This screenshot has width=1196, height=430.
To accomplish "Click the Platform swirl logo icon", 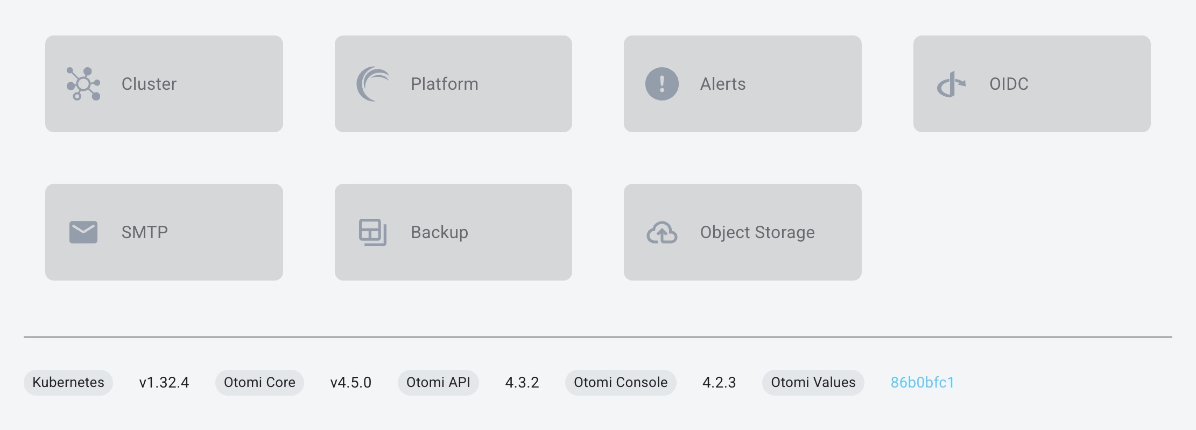I will 372,84.
